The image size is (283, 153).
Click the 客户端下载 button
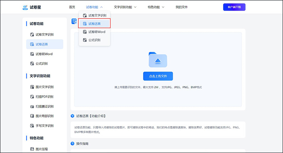(234, 7)
